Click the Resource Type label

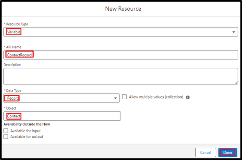(17, 24)
